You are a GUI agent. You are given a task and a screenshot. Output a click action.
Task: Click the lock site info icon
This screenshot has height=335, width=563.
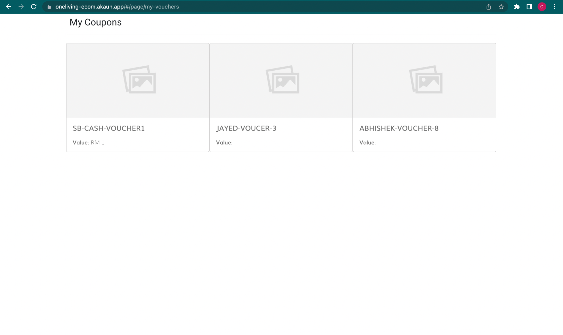click(x=49, y=7)
